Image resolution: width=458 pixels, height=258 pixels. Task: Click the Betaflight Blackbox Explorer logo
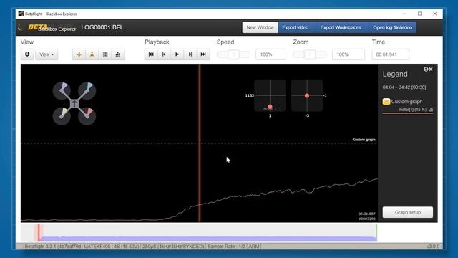(x=52, y=27)
